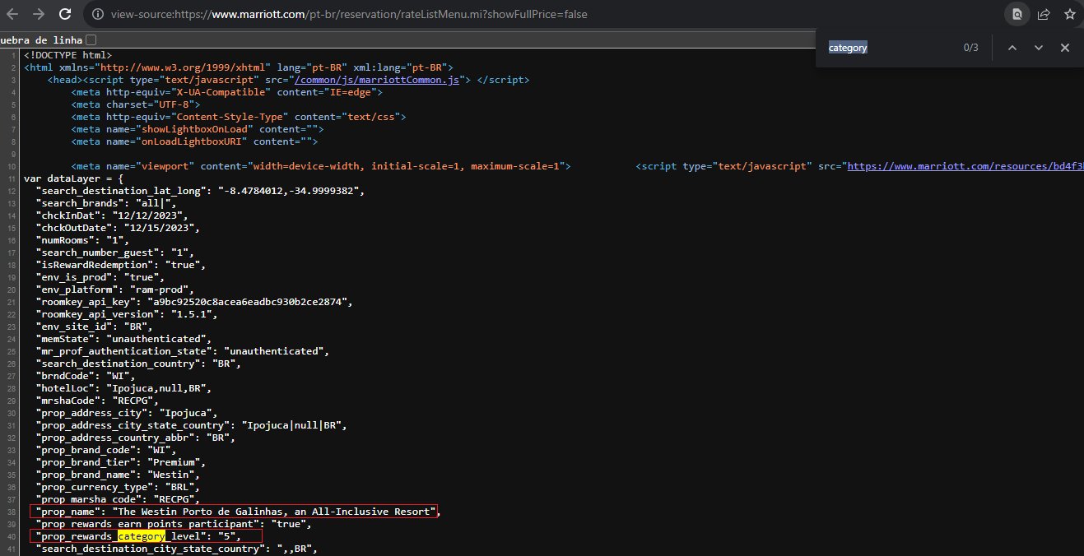
Task: Click the "env_platform" line
Action: coord(115,290)
